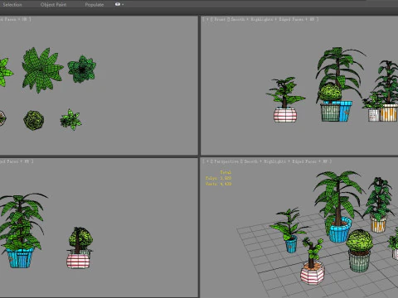Select the round bush seen from above in the top-left viewport
The image size is (398, 298).
33,120
